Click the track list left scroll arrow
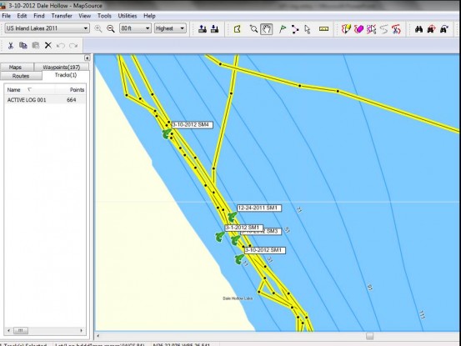The image size is (461, 346). click(x=8, y=331)
